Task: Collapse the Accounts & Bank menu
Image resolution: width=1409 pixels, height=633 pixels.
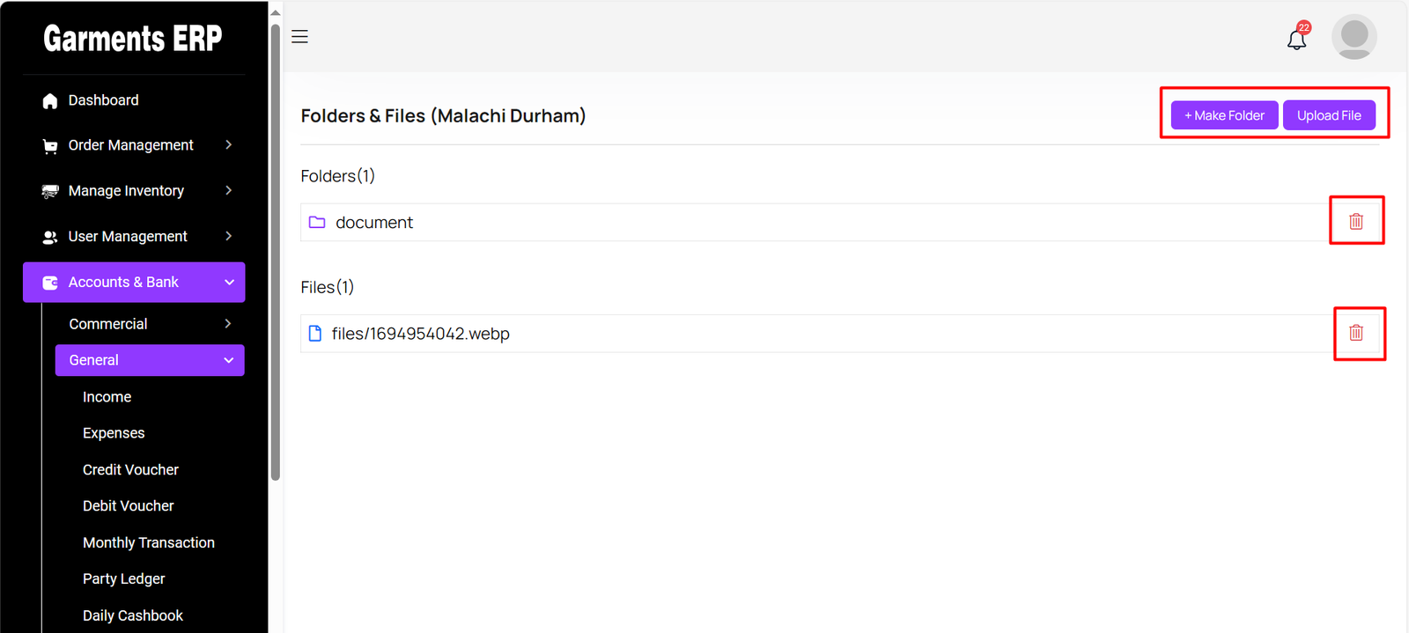Action: coord(229,283)
